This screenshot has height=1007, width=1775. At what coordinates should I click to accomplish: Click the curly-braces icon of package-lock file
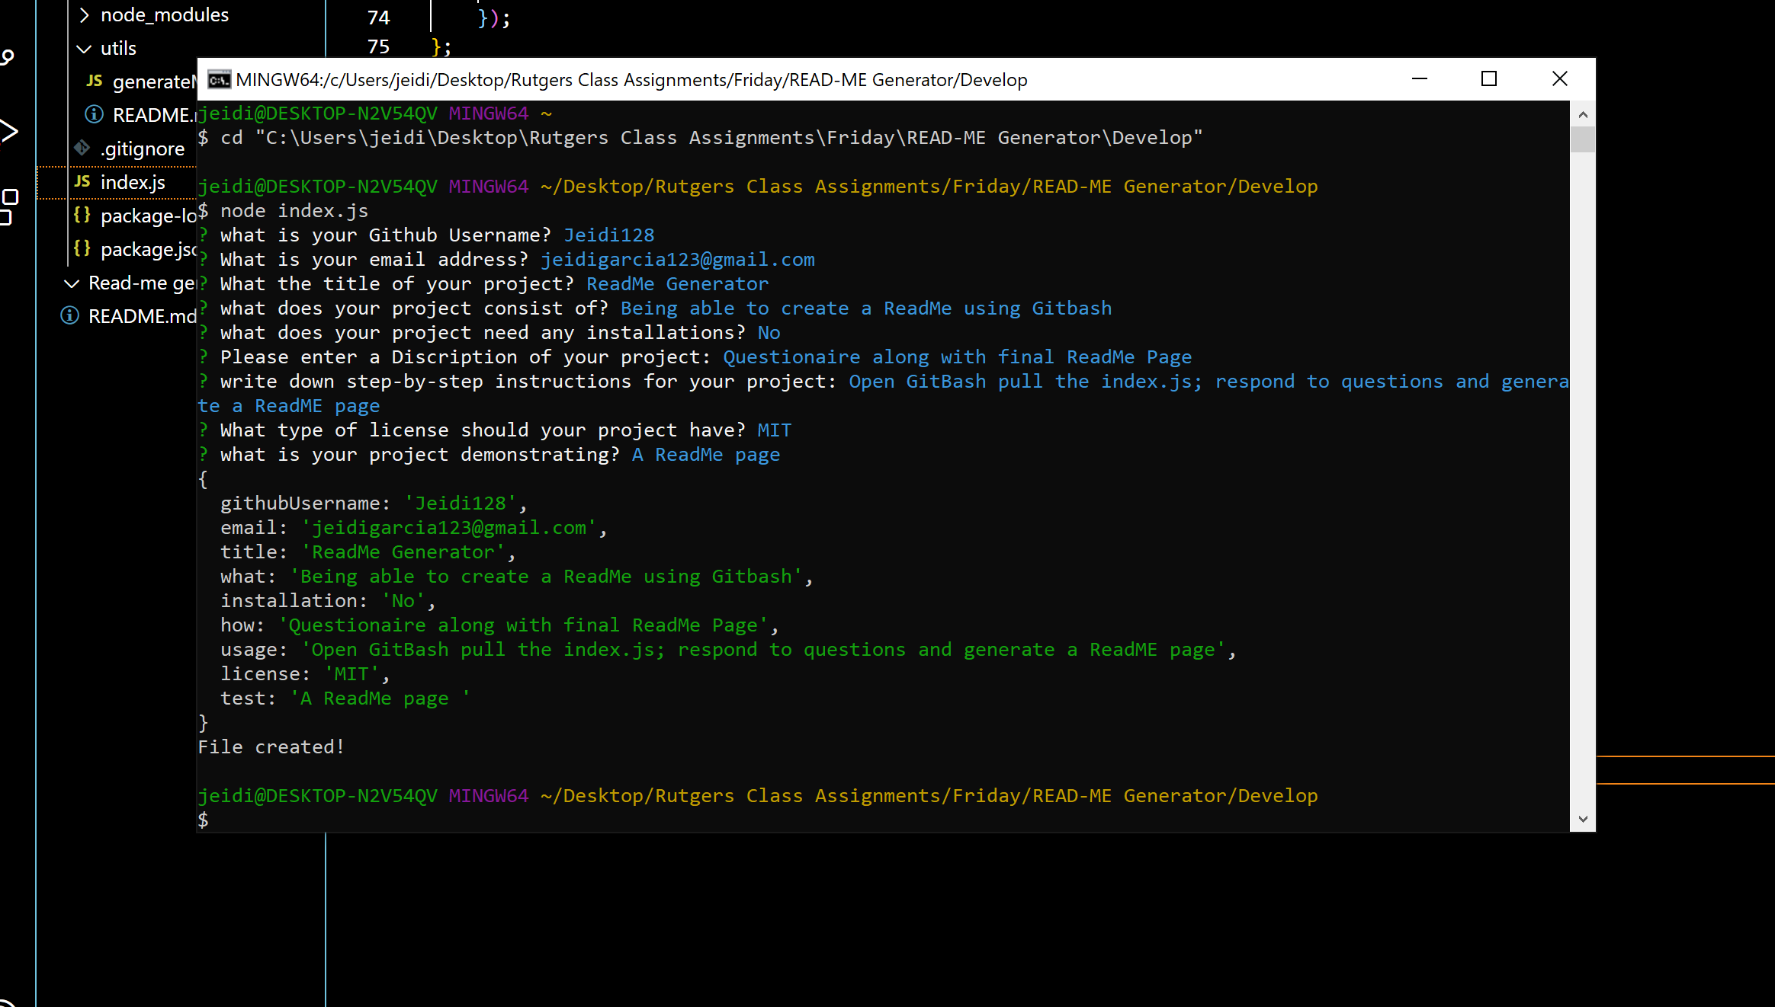82,216
